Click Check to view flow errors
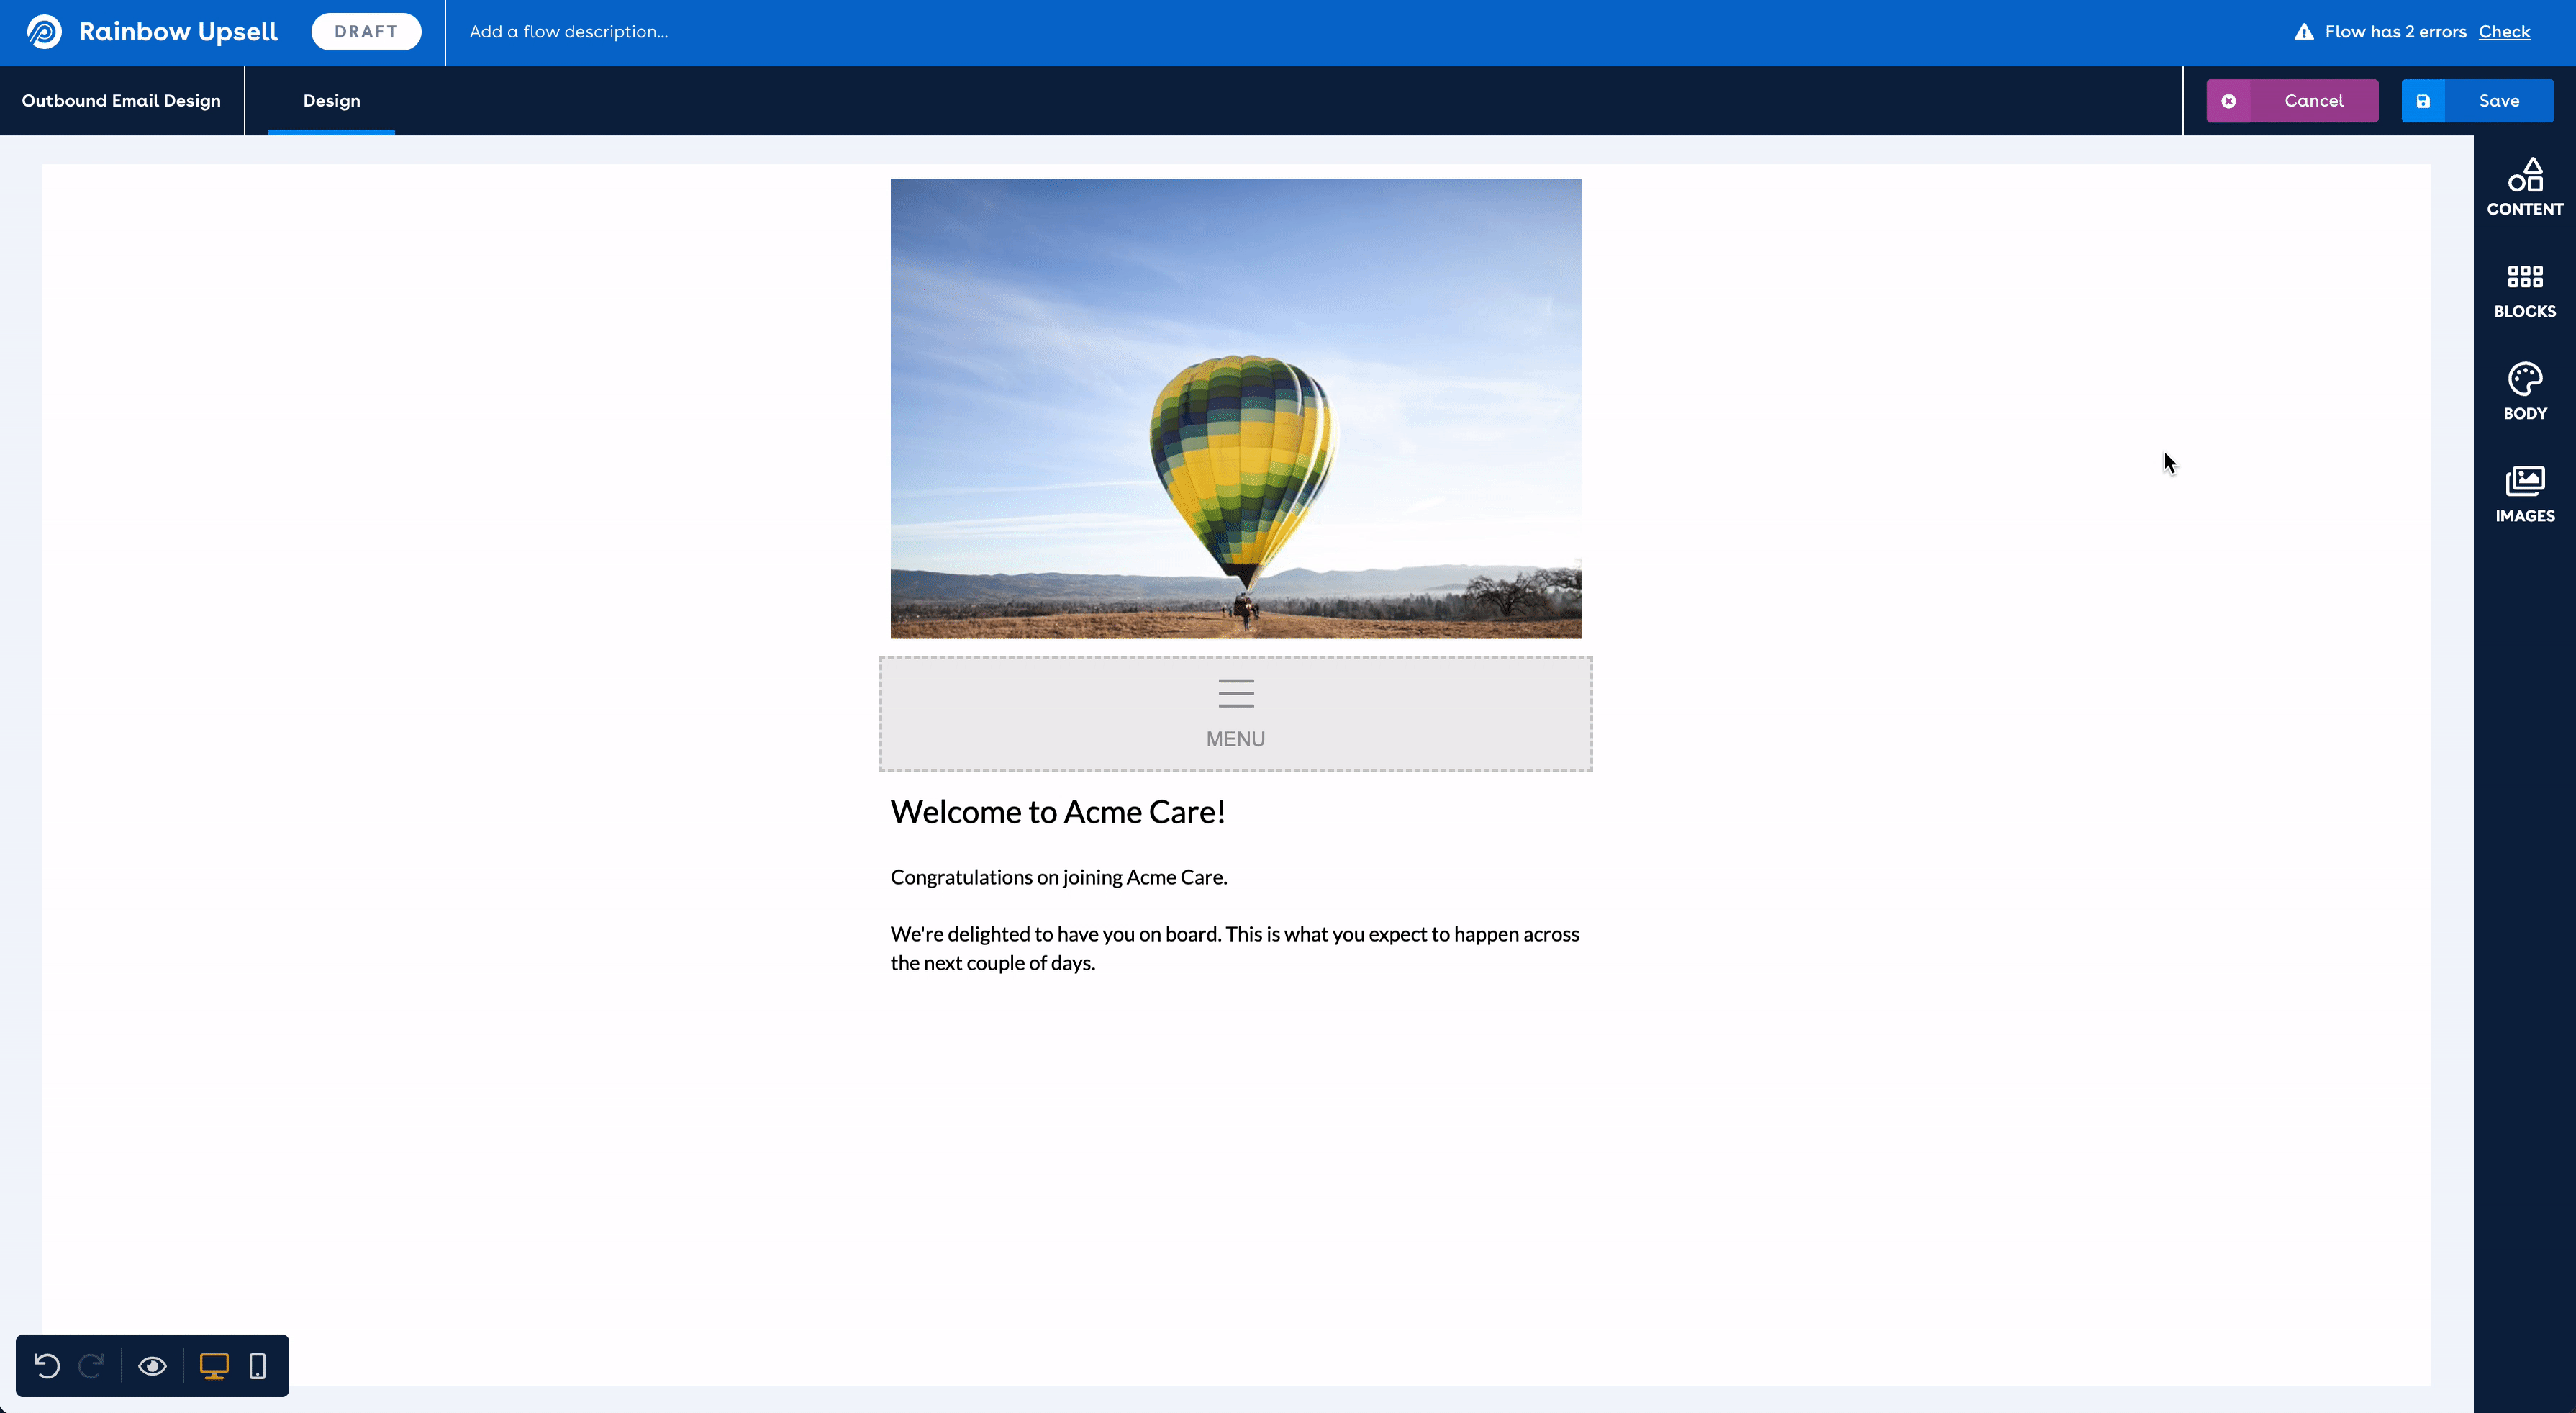The height and width of the screenshot is (1413, 2576). (2504, 32)
